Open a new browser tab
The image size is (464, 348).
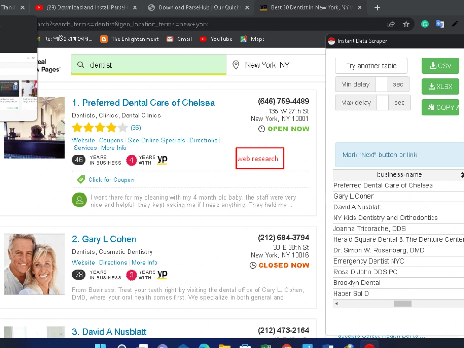click(377, 8)
